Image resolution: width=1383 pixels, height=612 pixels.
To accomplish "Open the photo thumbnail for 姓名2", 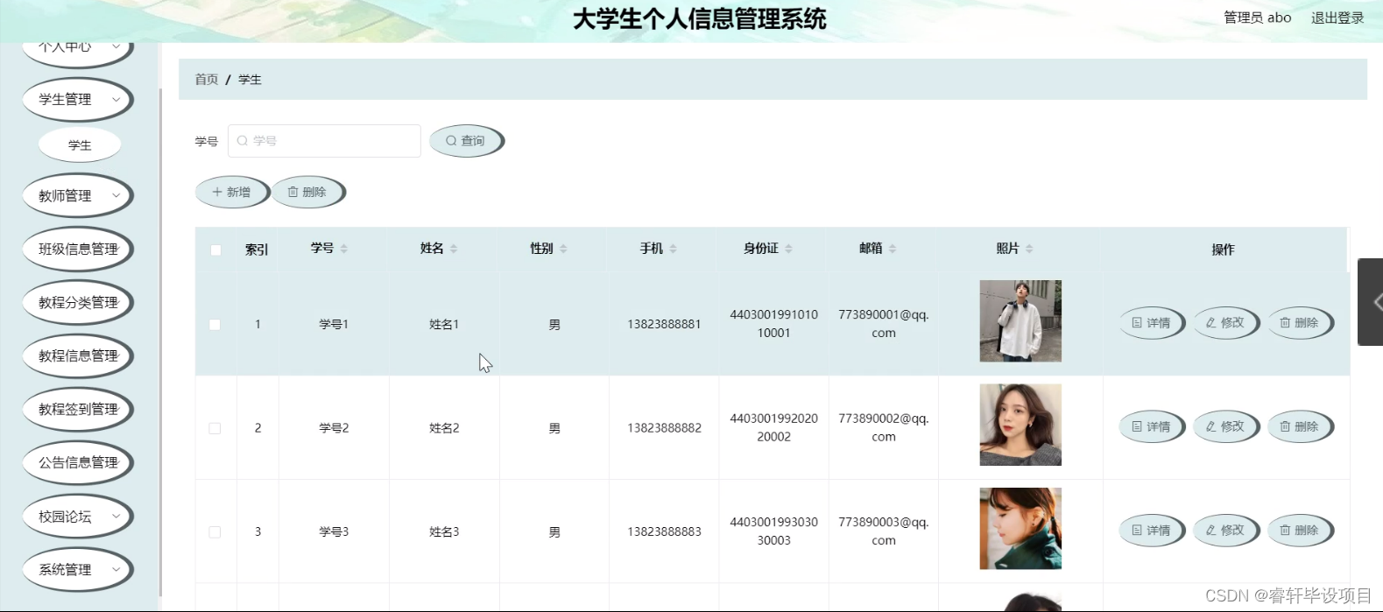I will tap(1020, 425).
